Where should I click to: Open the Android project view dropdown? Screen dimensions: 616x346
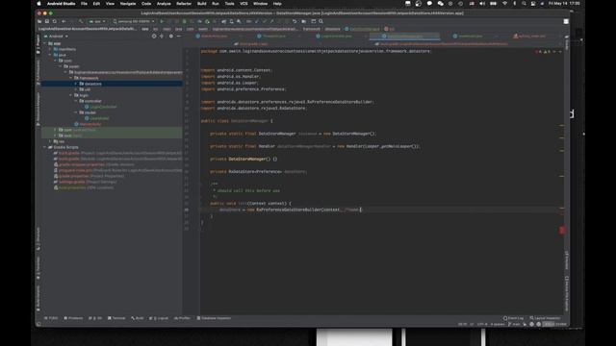click(56, 37)
